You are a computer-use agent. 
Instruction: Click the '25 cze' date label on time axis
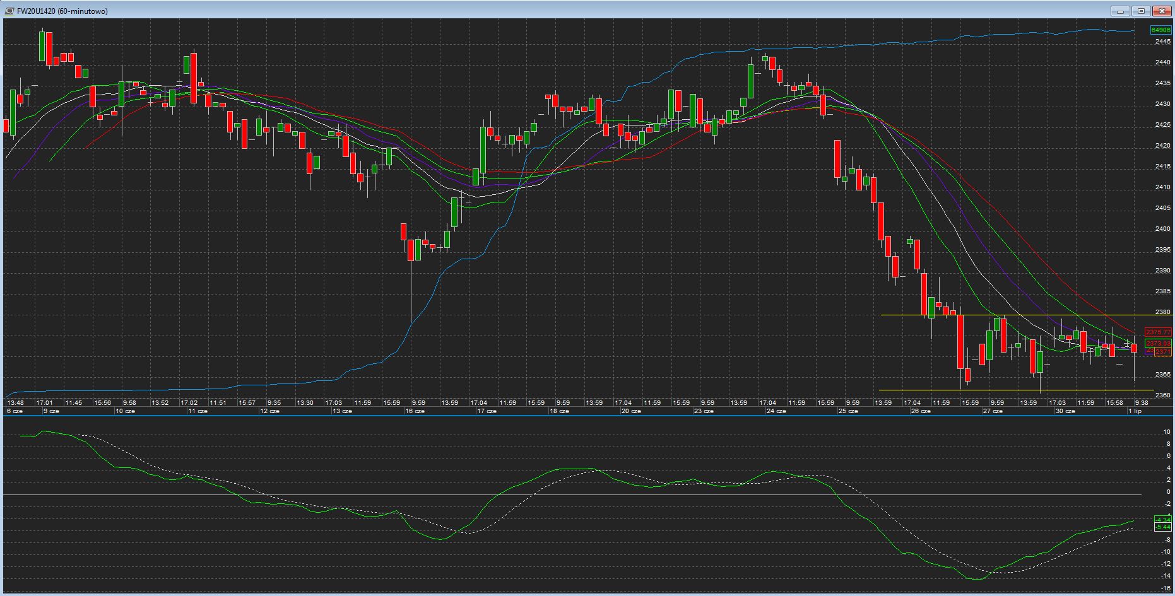coord(848,411)
